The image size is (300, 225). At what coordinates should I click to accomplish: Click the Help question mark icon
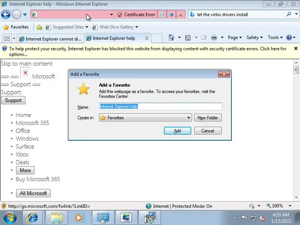coord(289,37)
